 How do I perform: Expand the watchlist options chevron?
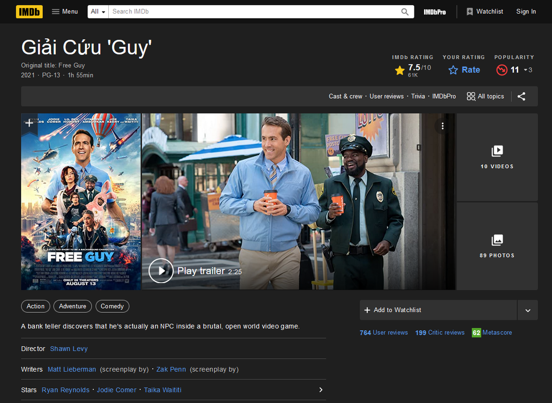(x=528, y=310)
